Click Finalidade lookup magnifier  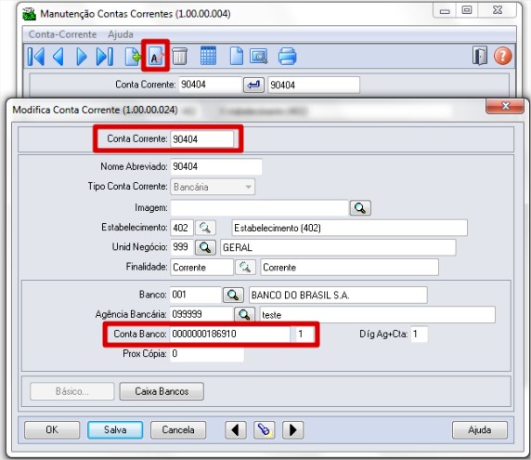245,267
